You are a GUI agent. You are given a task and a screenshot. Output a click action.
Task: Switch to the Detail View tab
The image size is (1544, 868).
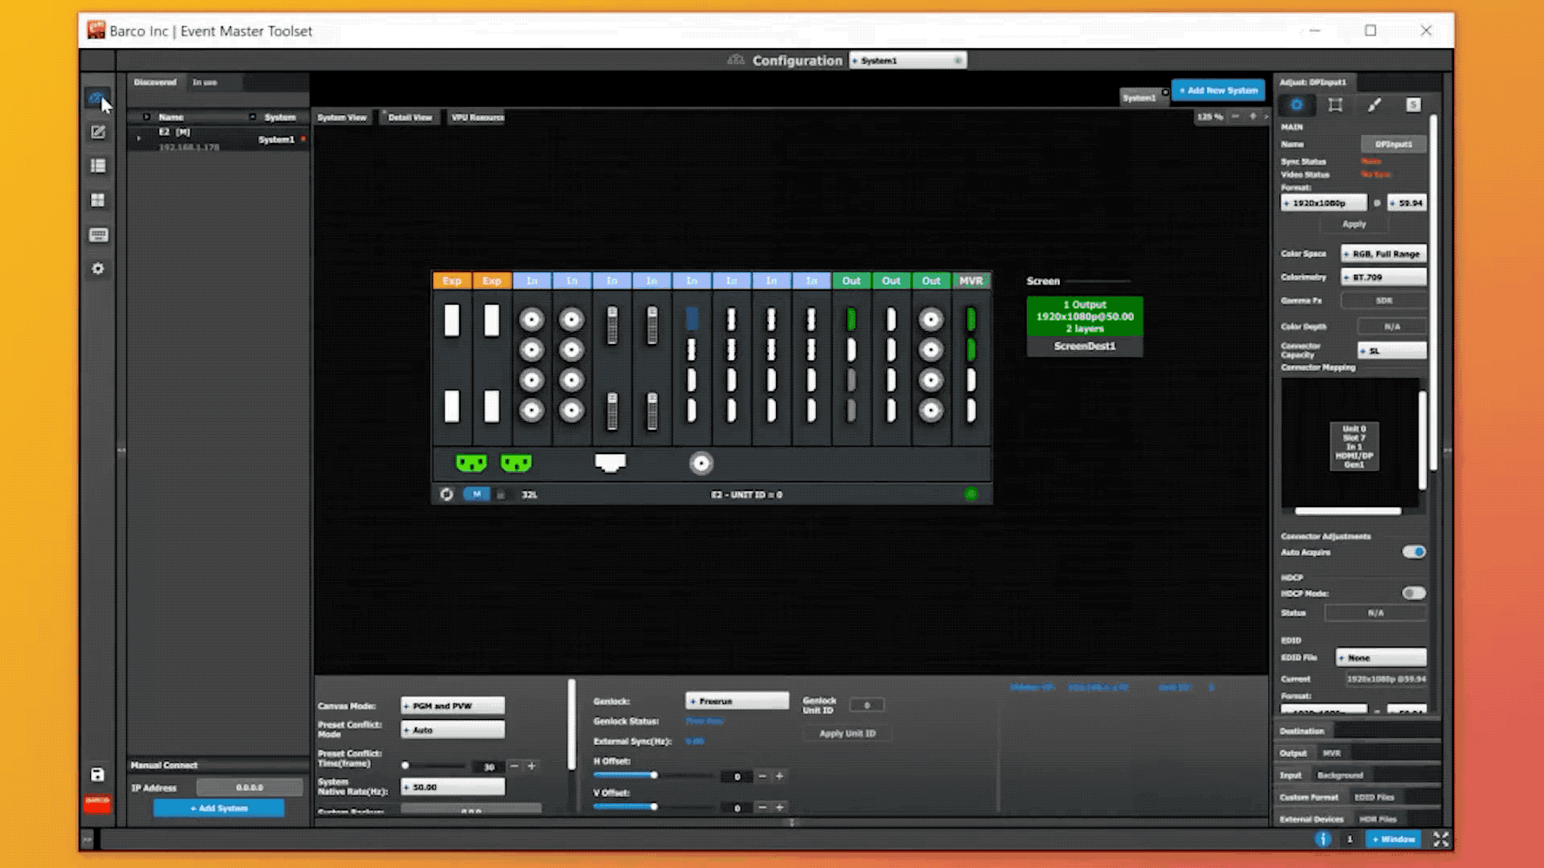click(409, 117)
